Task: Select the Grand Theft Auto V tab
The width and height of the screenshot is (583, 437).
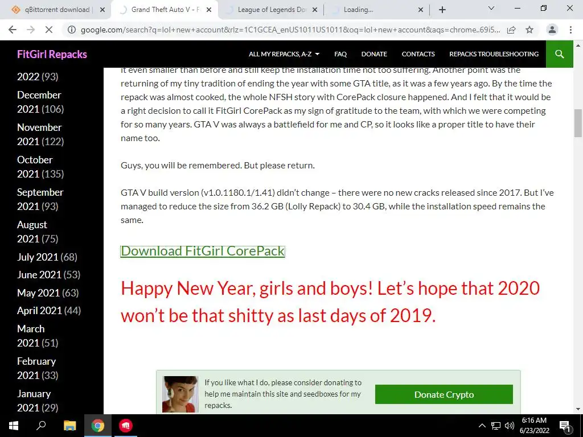Action: 165,10
